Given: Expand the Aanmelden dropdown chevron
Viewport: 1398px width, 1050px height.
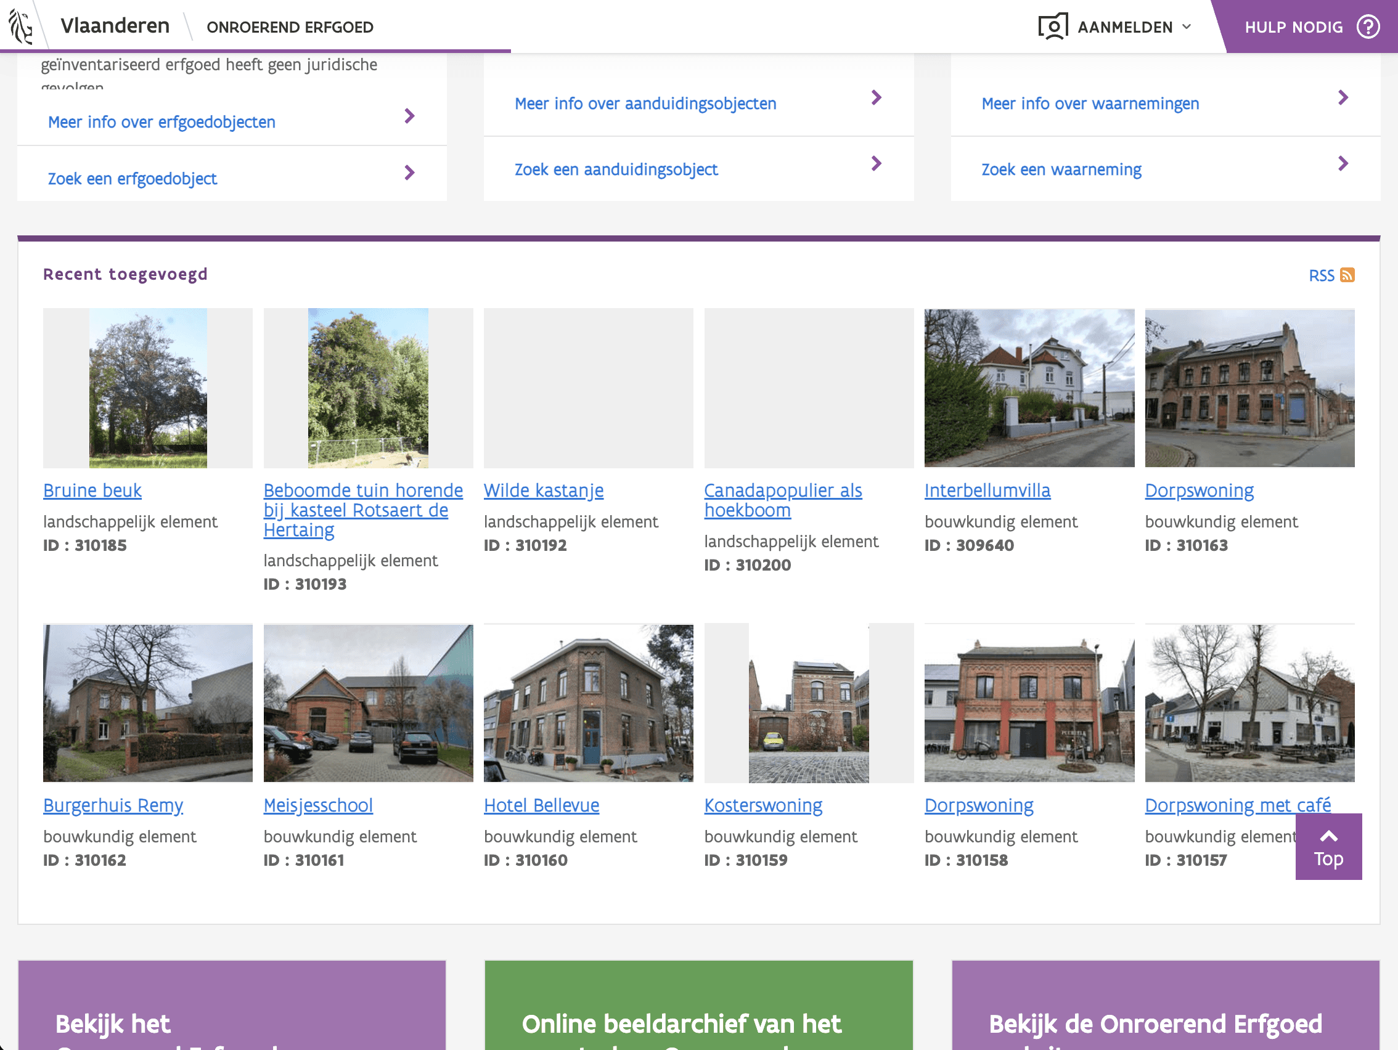Looking at the screenshot, I should [1187, 27].
